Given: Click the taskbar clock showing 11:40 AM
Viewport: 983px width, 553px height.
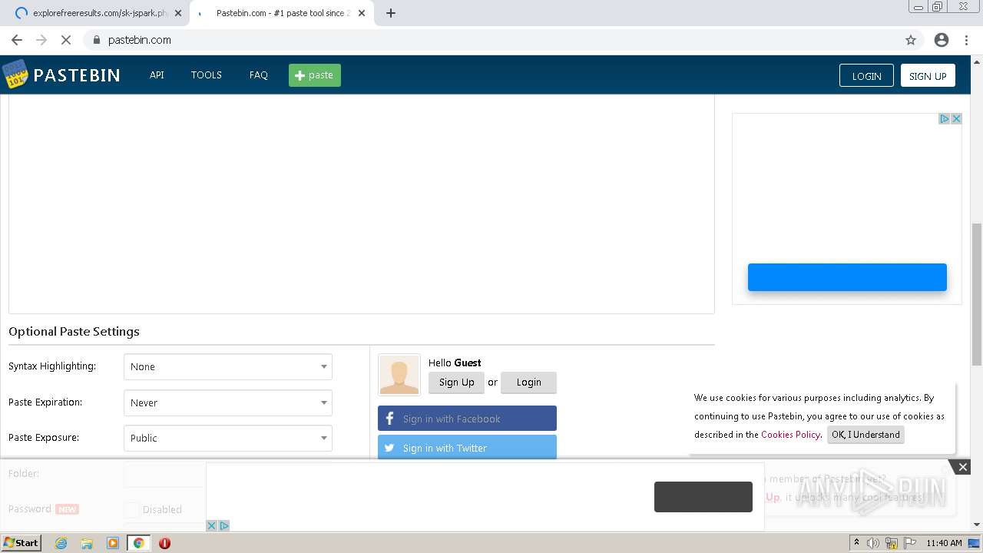Looking at the screenshot, I should 944,543.
